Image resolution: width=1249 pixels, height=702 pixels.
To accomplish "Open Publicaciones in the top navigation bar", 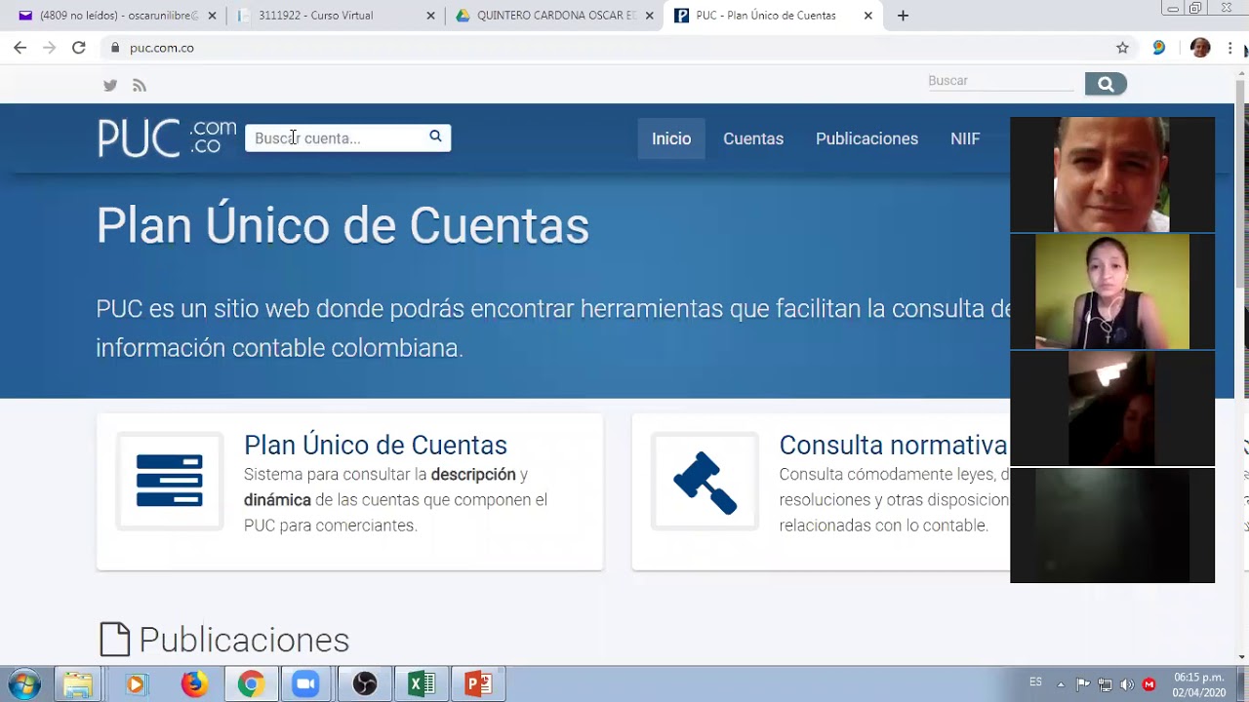I will [x=866, y=138].
